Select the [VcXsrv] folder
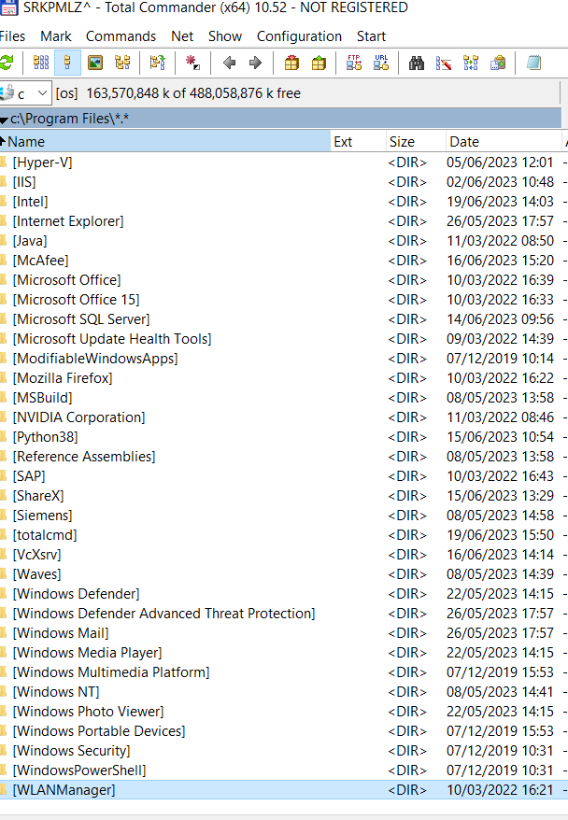 [36, 555]
